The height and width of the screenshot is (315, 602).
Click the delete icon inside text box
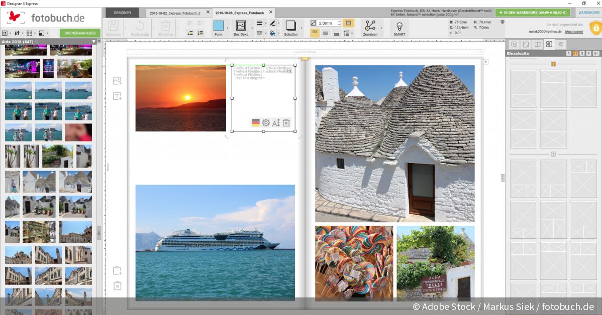pyautogui.click(x=286, y=122)
